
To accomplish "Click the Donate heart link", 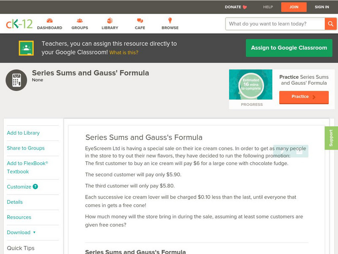I will click(x=236, y=7).
